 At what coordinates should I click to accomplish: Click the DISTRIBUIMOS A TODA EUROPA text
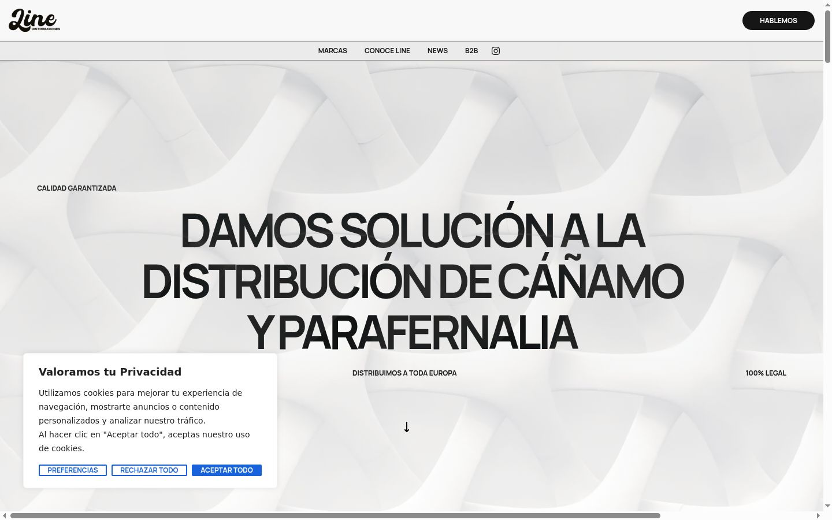coord(404,373)
